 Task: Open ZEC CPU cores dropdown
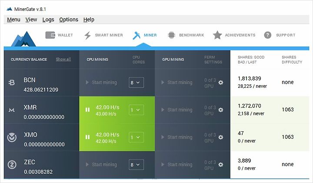pyautogui.click(x=136, y=164)
